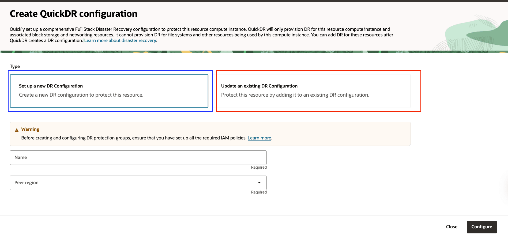Click text 'Create a new DR configuration to protect this resource.'
The image size is (508, 235).
click(x=81, y=95)
